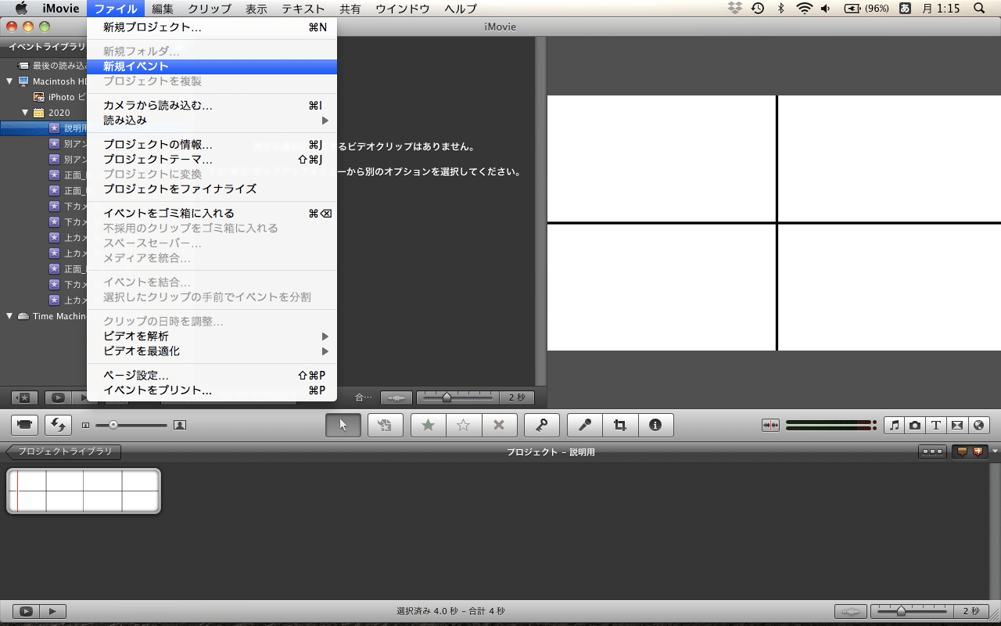This screenshot has width=1001, height=626.
Task: Click the large thumbnail size icon
Action: pos(180,425)
